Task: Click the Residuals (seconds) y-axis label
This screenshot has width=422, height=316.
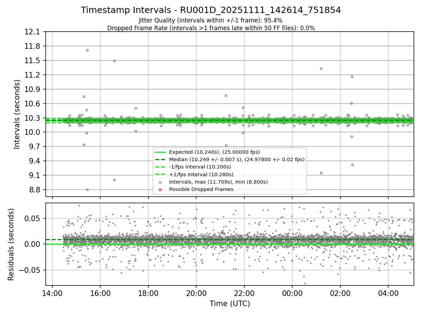Action: (11, 244)
